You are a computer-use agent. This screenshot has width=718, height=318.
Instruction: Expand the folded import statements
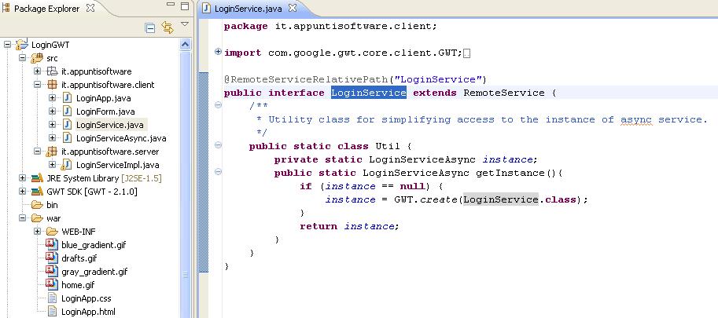218,52
